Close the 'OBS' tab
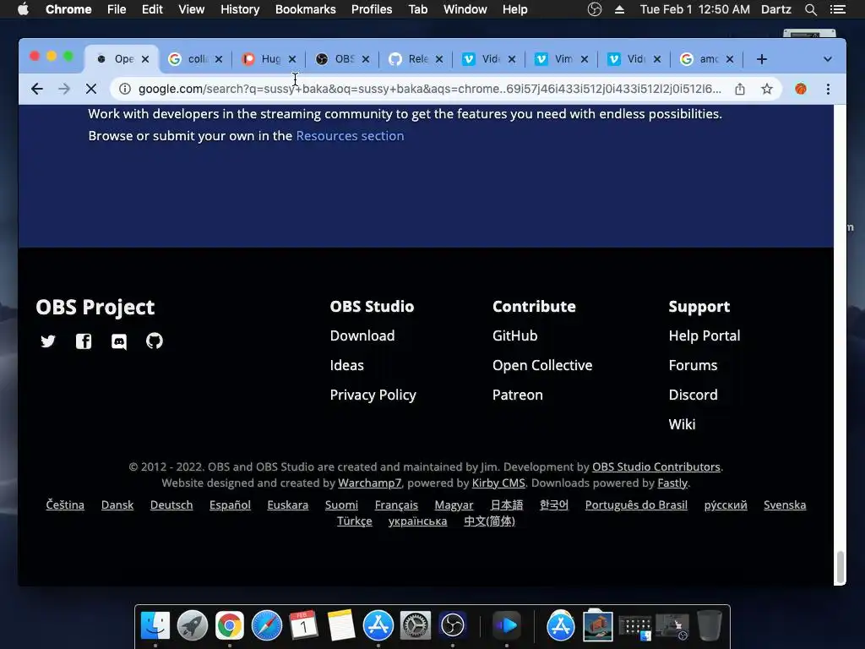 [x=366, y=59]
